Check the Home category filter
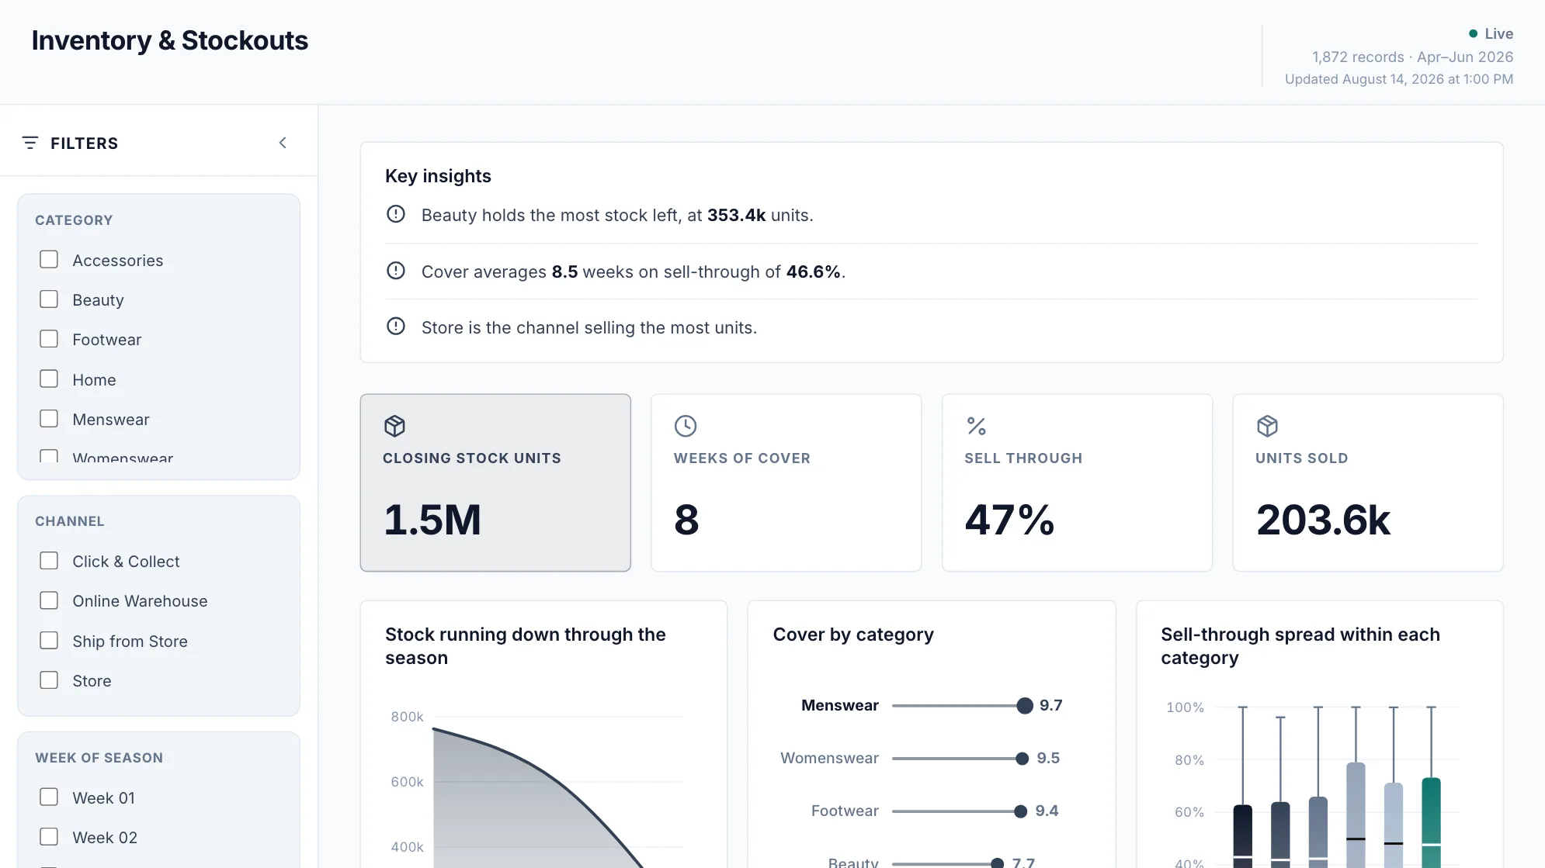This screenshot has height=868, width=1545. tap(49, 379)
